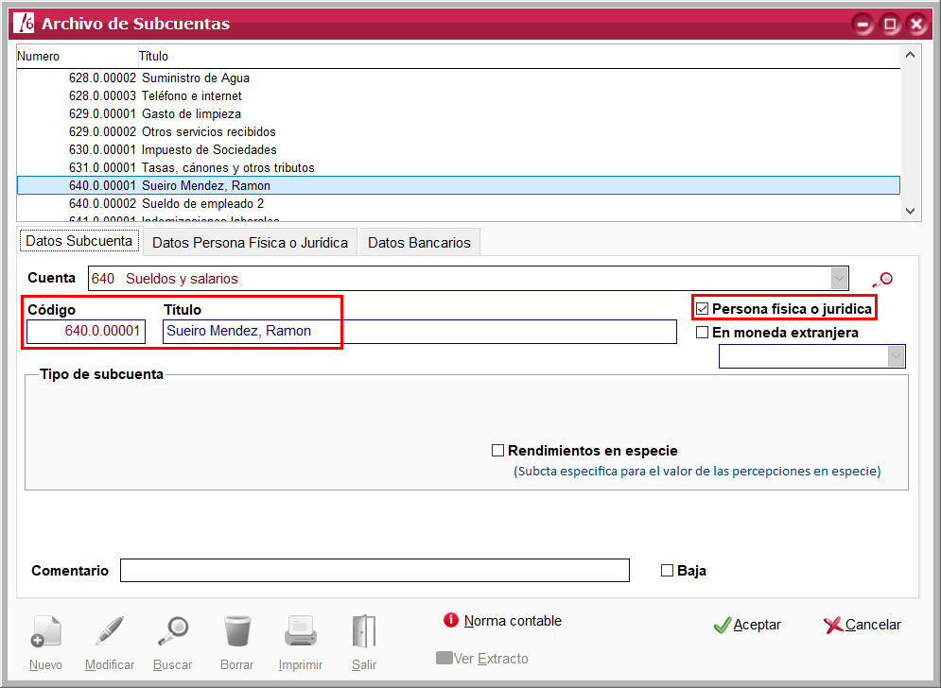Open the foreign currency dropdown
Viewport: 941px width, 688px height.
coord(896,356)
